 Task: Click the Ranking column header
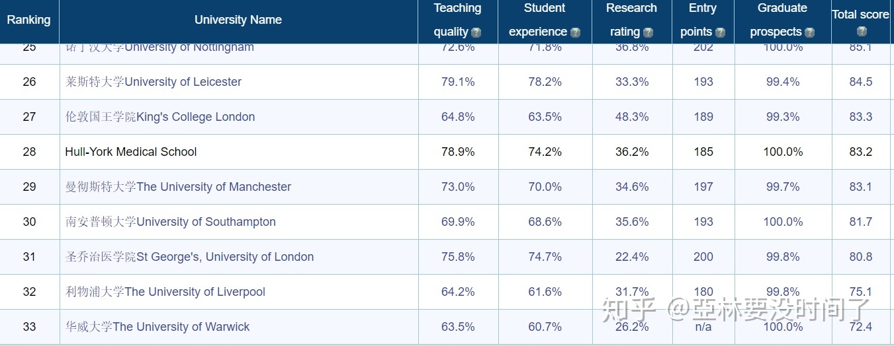click(x=28, y=20)
